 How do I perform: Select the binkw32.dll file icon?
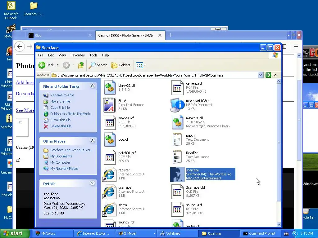click(x=110, y=88)
